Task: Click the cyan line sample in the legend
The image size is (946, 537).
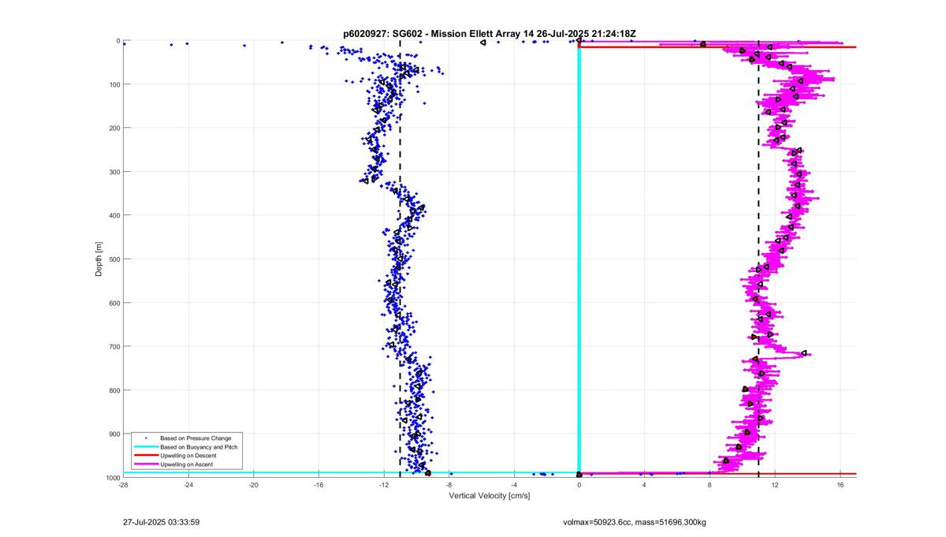Action: [146, 447]
